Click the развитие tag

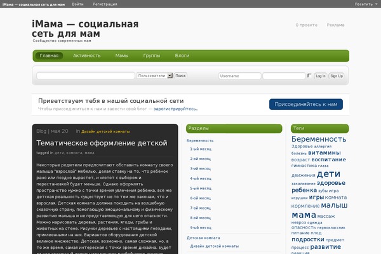click(326, 247)
